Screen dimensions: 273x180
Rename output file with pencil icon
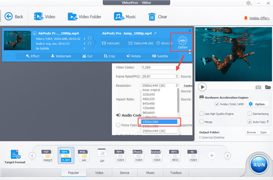[x=155, y=33]
